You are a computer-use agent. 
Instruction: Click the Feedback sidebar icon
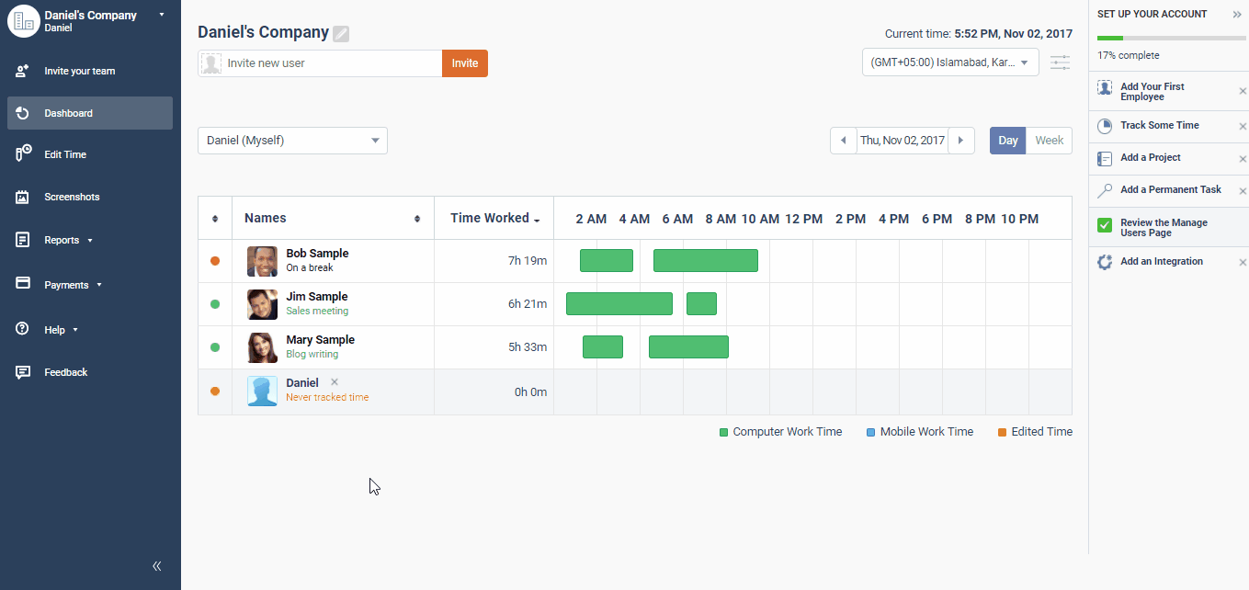22,372
